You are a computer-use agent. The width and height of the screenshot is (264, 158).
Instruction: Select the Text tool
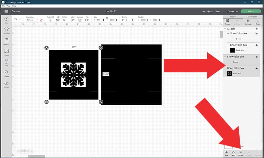click(7, 62)
